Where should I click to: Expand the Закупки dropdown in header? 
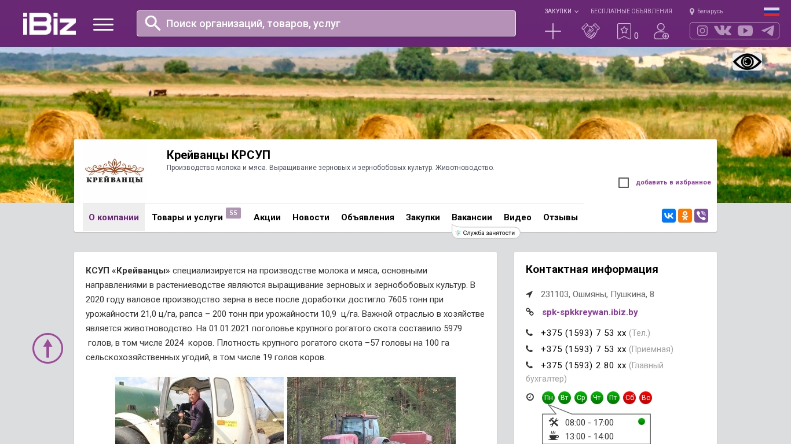point(561,12)
